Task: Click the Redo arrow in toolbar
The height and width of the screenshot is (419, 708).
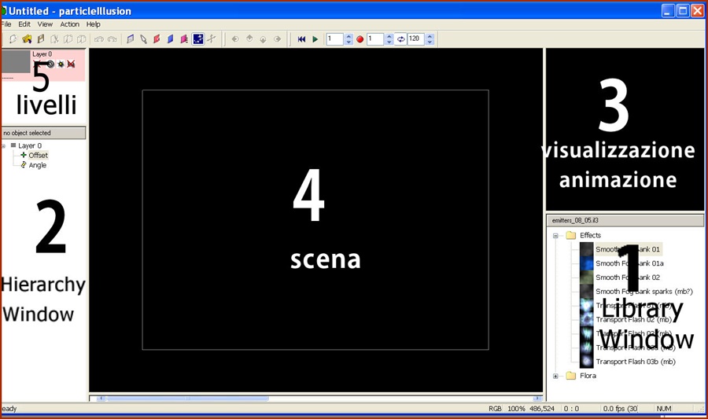Action: 112,39
